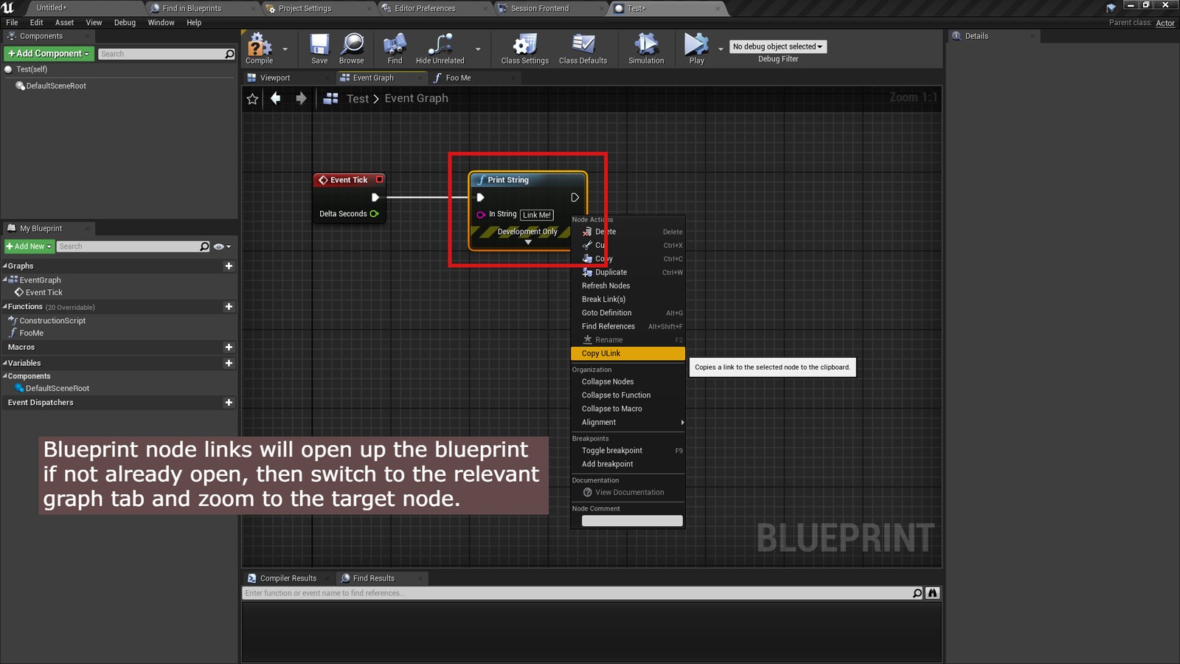1180x664 pixels.
Task: Browse to asset in content browser
Action: 351,49
